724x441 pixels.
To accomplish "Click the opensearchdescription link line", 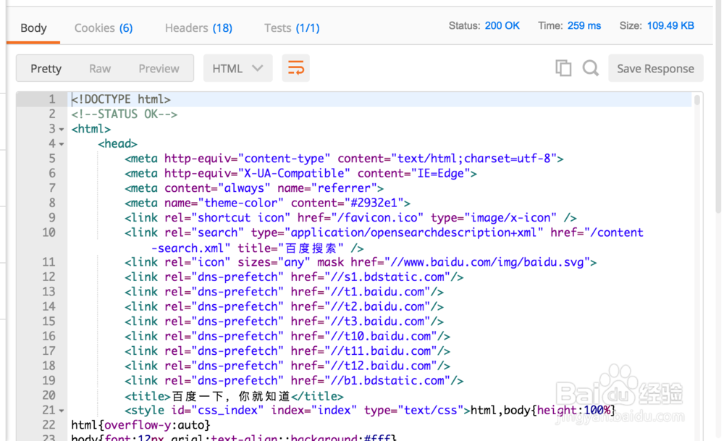I will coord(384,240).
